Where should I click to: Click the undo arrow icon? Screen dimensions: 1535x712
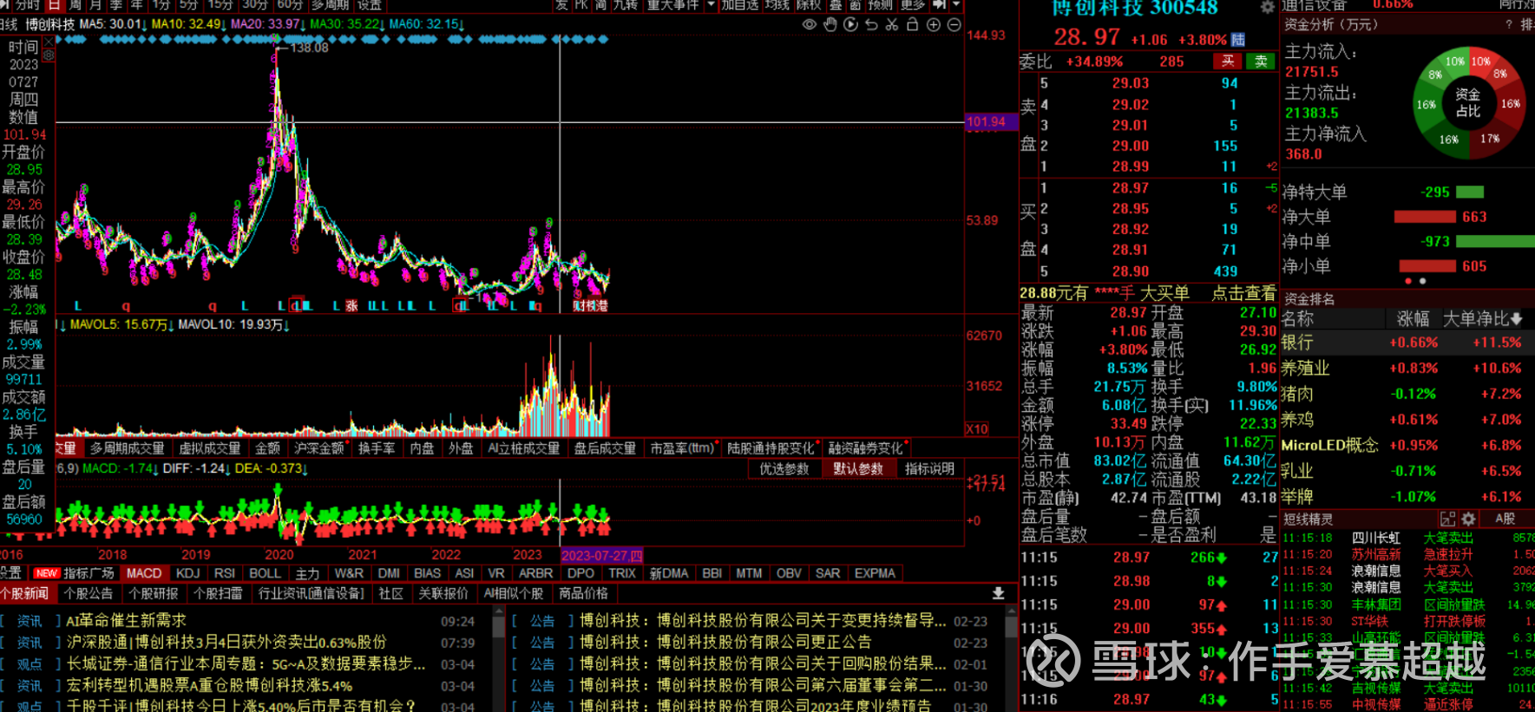click(x=871, y=24)
